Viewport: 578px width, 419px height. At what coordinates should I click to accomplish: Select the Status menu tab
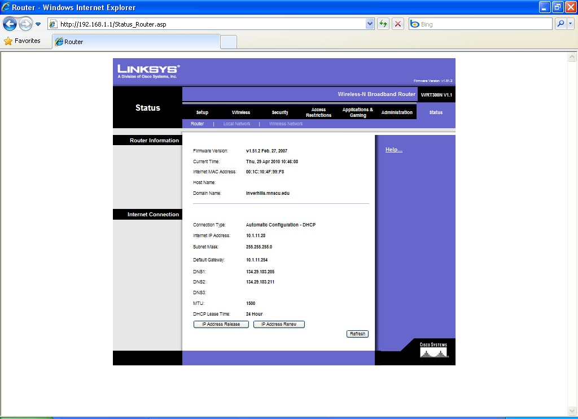436,112
